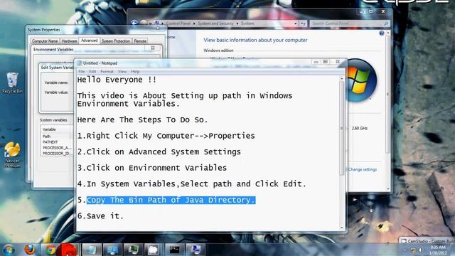
Task: Launch Firefox from the taskbar
Action: click(30, 250)
